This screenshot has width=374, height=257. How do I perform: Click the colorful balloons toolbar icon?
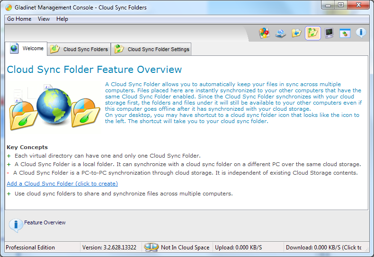click(264, 33)
